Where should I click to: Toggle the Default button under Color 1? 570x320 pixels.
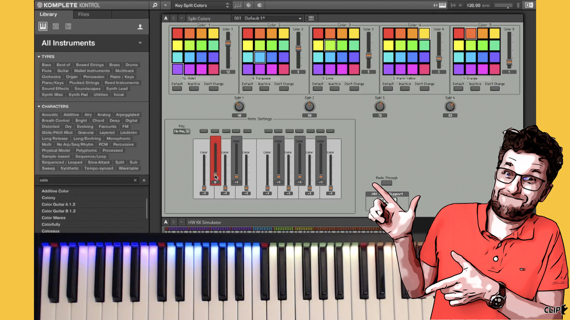click(x=177, y=89)
